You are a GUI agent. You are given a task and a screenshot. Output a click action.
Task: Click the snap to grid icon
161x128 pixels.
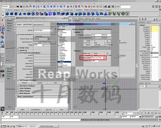click(x=76, y=7)
